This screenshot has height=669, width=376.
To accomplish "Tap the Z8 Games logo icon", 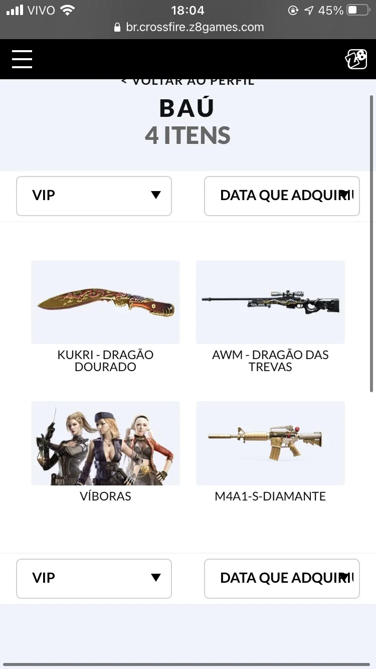I will pyautogui.click(x=356, y=59).
